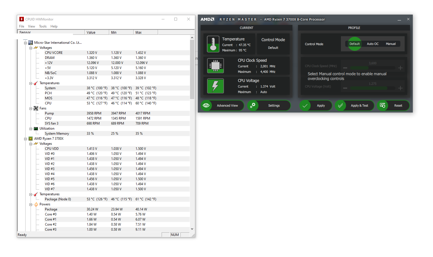Viewport: 433px width, 257px height.
Task: Collapse the motherboard Temperatures group
Action: (x=31, y=83)
